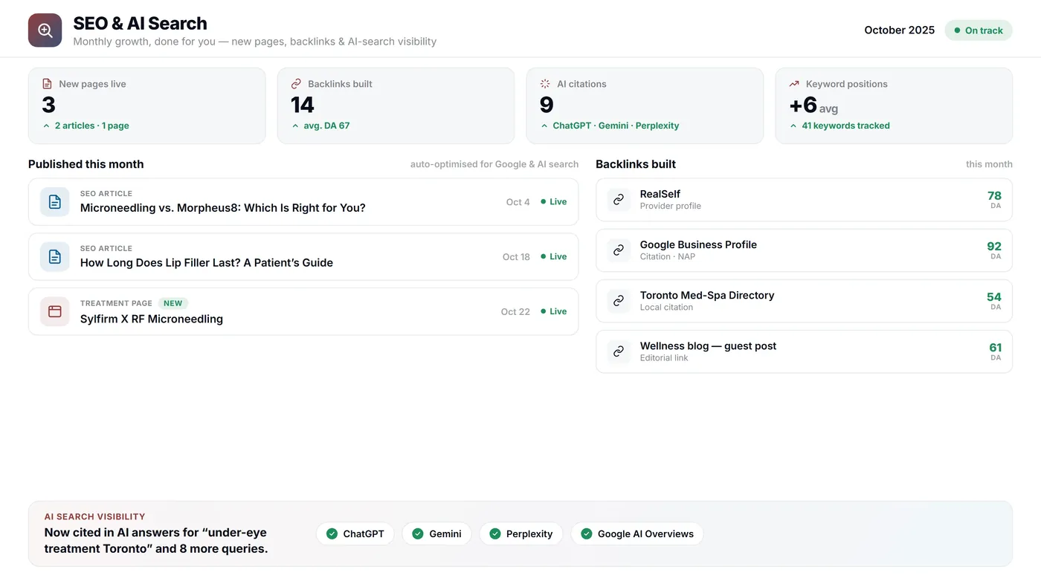Click the Published this month heading
The height and width of the screenshot is (578, 1041).
pyautogui.click(x=86, y=164)
